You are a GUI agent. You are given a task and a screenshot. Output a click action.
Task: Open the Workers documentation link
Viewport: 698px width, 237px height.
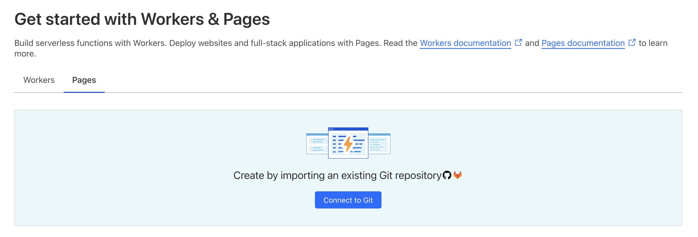coord(465,43)
